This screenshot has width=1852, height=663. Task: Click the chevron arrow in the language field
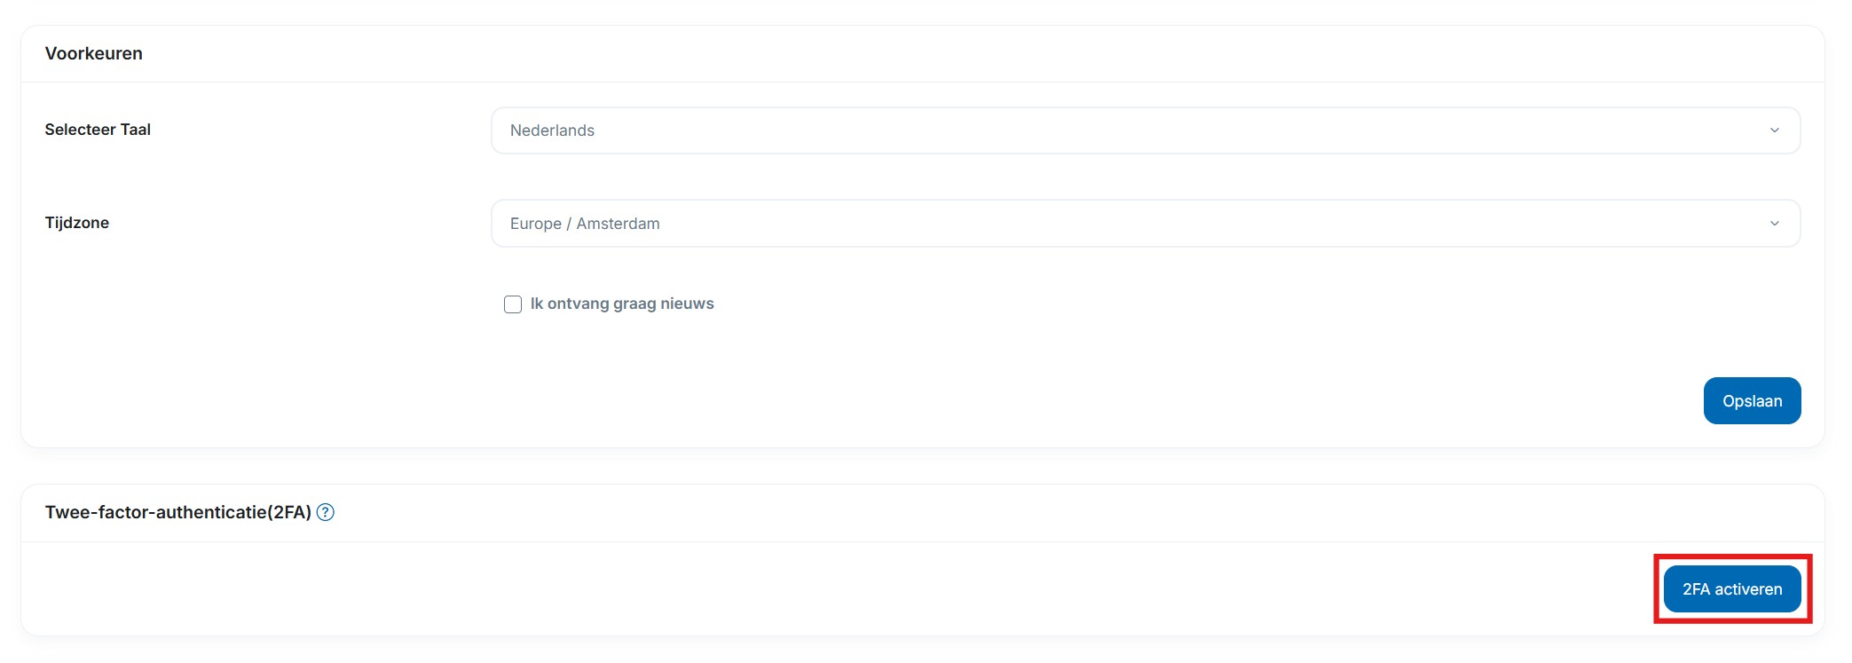[1774, 130]
